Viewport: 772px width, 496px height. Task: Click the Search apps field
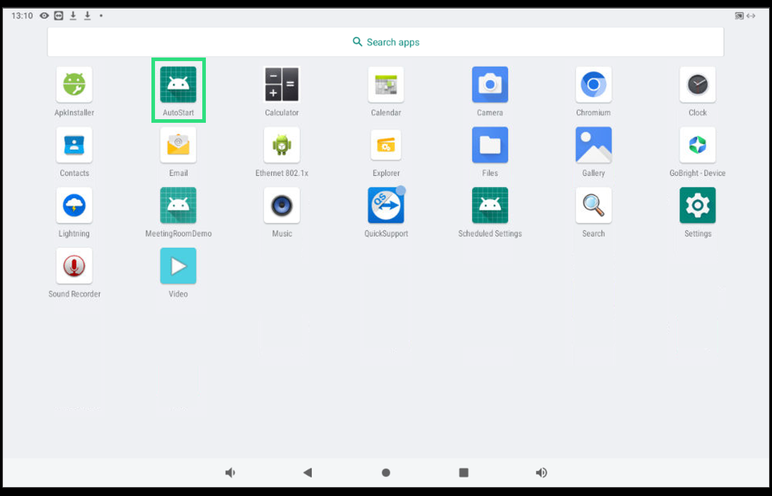click(386, 42)
